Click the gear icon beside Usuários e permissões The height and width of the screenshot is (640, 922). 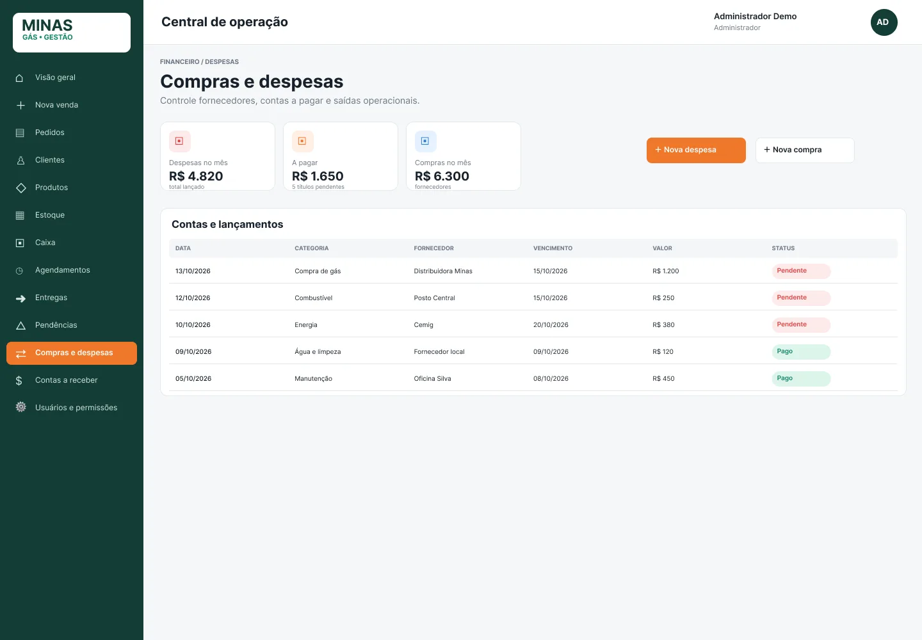click(x=20, y=407)
